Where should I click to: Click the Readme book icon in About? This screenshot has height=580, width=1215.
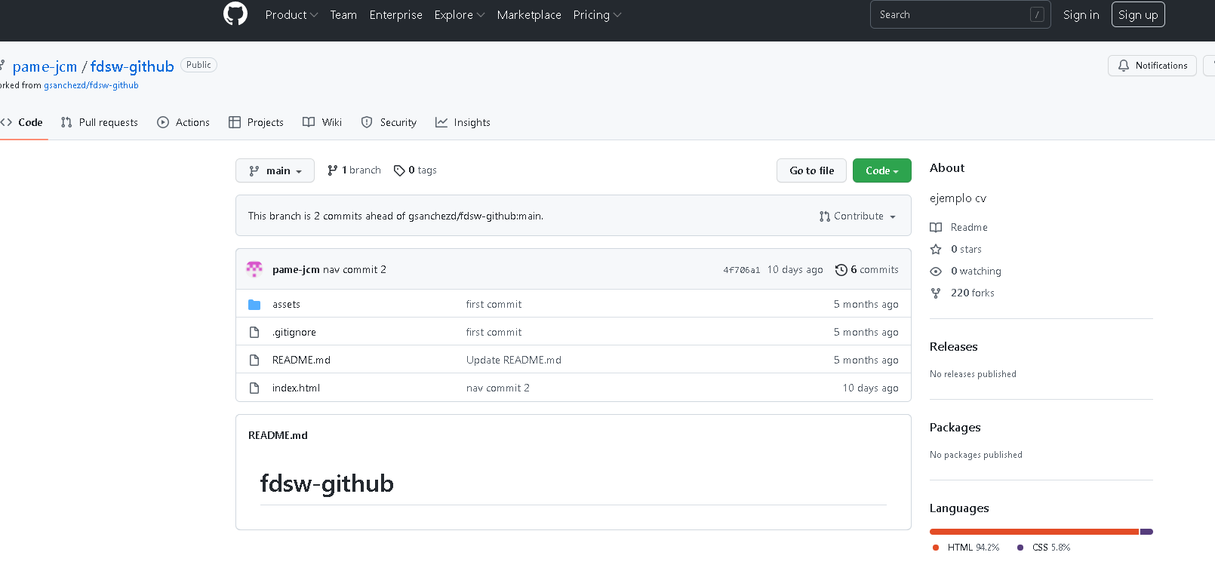[x=936, y=228]
